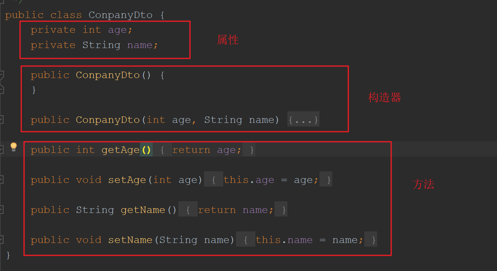Viewport: 497px width, 271px height.
Task: Expand the folded {...} constructor body
Action: tap(303, 120)
